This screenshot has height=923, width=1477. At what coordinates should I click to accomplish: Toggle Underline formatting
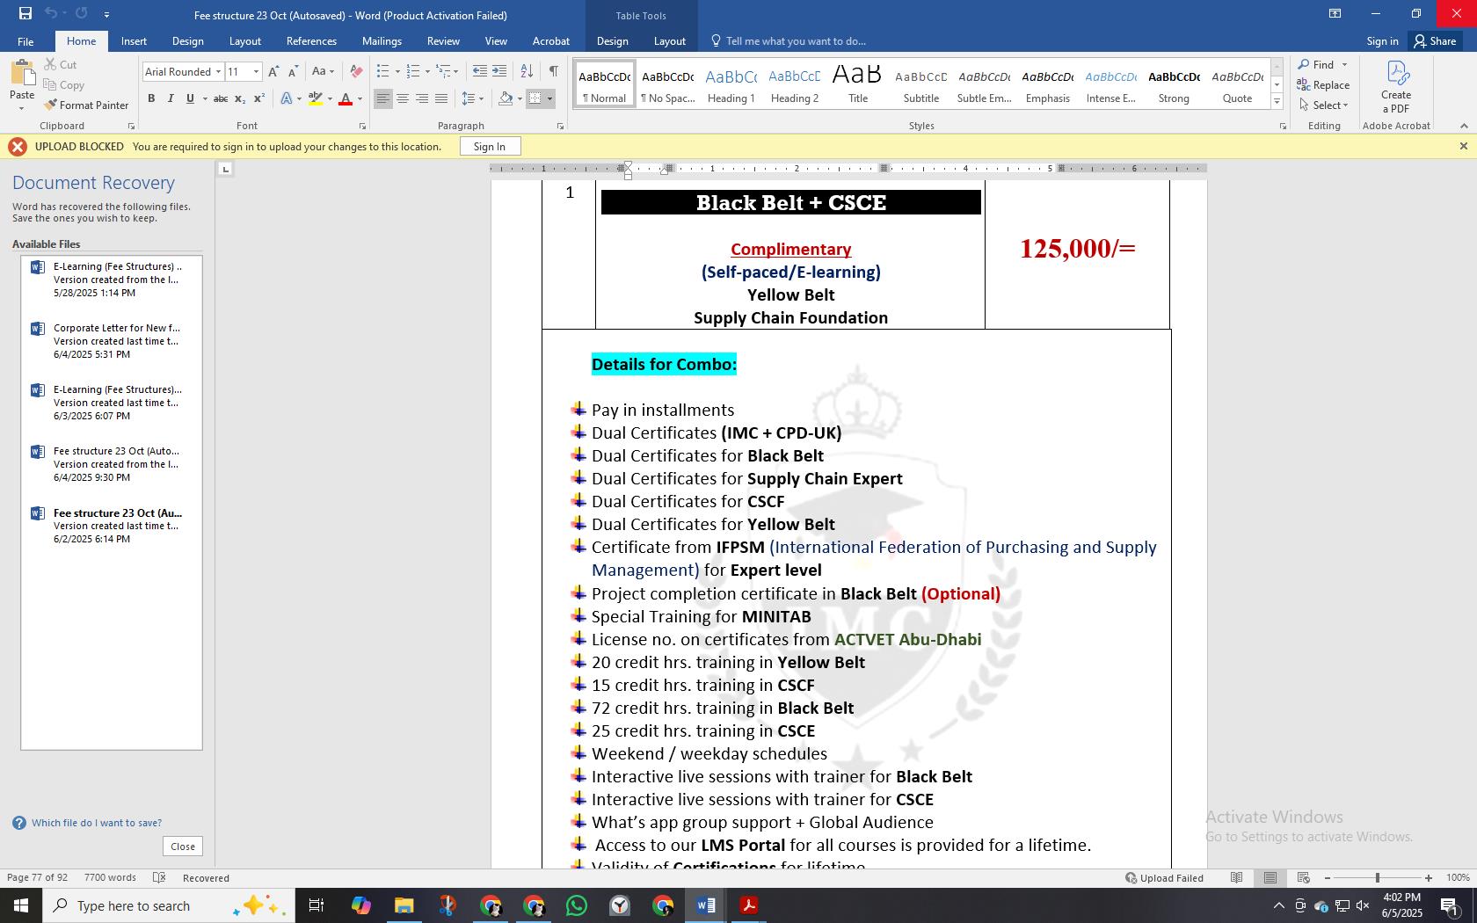click(190, 98)
